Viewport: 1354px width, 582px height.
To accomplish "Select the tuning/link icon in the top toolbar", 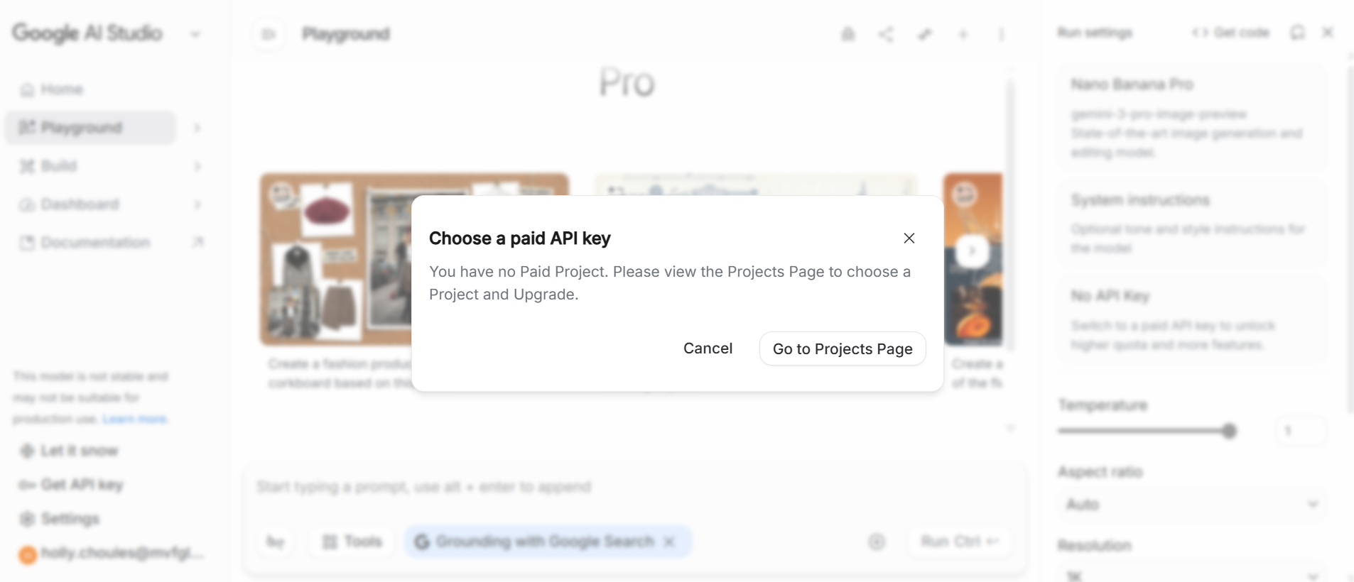I will (x=925, y=33).
